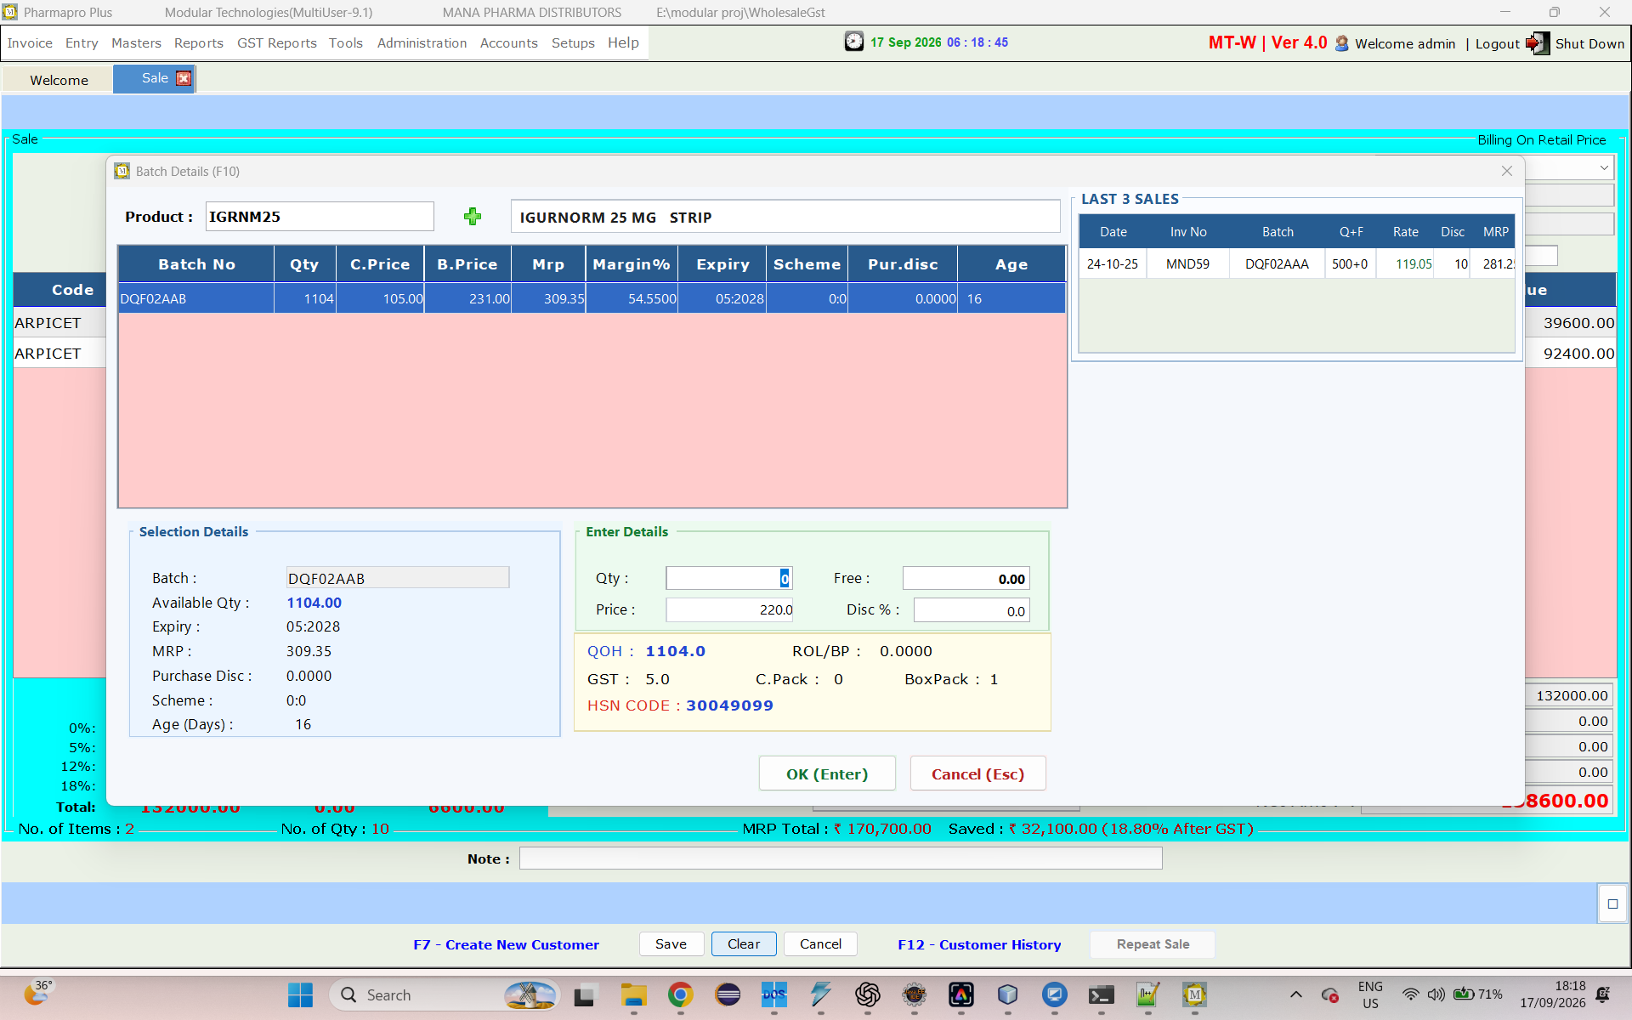The height and width of the screenshot is (1020, 1632).
Task: Open the clock showing 18:18 in tray
Action: point(1553,994)
